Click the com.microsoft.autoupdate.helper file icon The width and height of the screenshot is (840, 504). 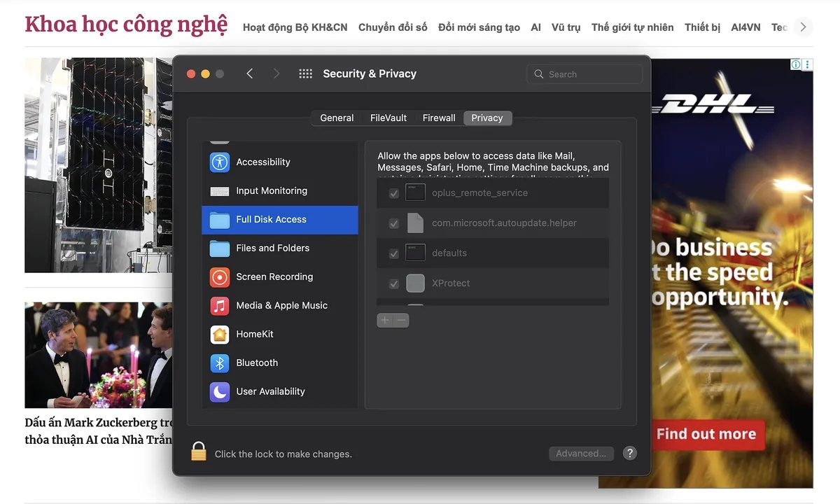(x=416, y=223)
